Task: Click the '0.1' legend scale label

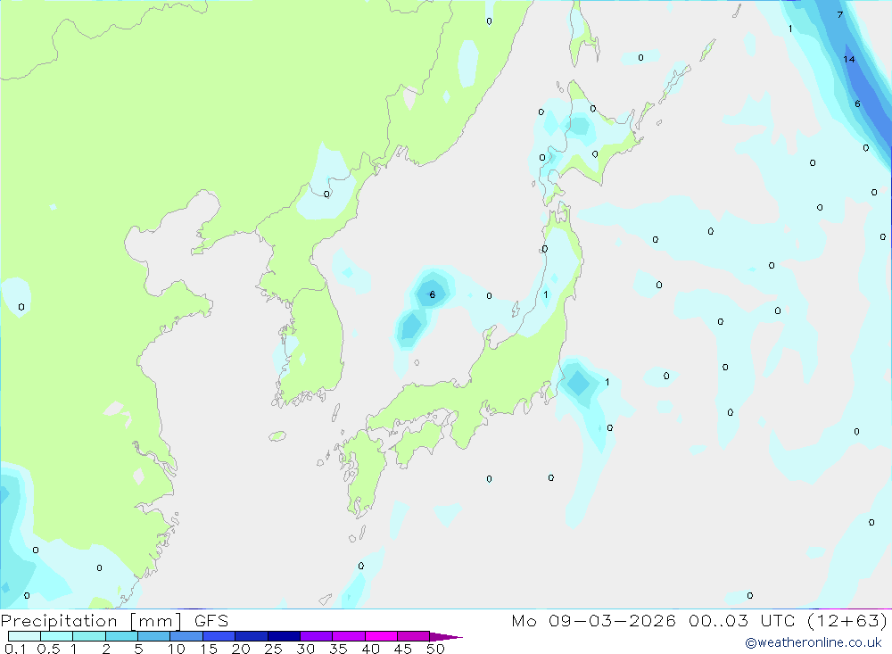Action: [x=15, y=649]
